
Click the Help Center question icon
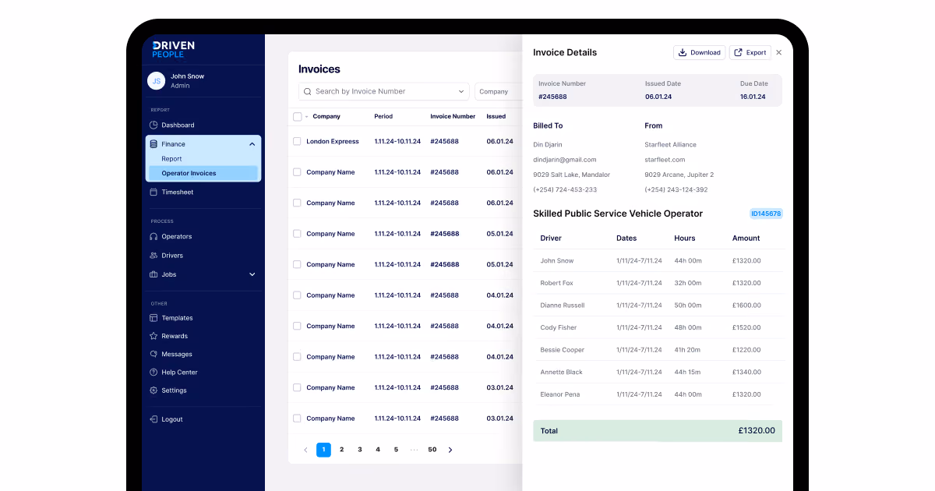tap(153, 373)
